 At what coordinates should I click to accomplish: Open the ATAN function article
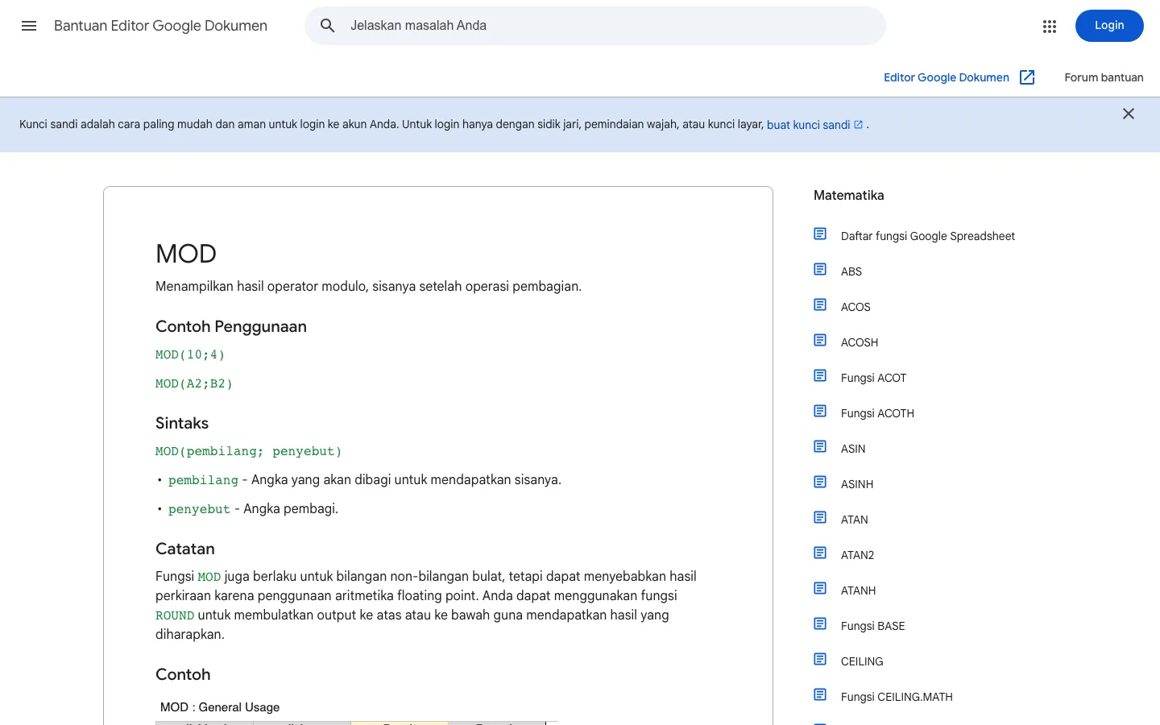pos(855,520)
